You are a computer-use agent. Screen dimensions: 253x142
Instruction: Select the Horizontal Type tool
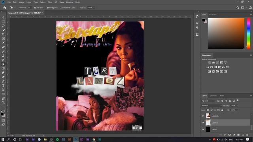tap(3, 86)
